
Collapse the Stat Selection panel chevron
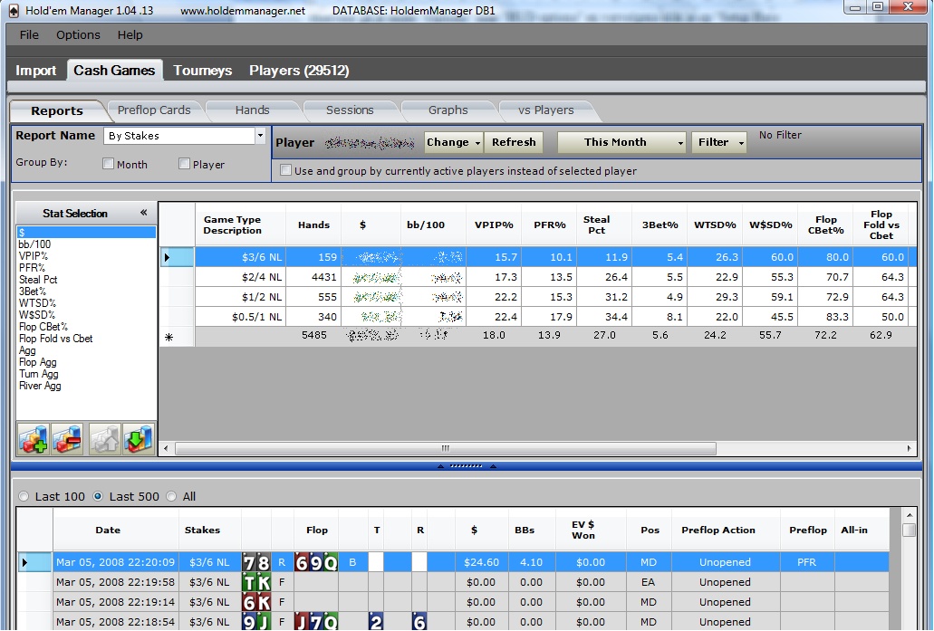coord(143,213)
